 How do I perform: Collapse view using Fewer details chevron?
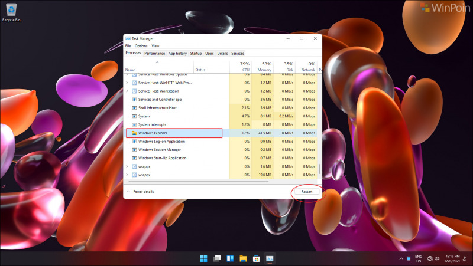click(x=128, y=192)
